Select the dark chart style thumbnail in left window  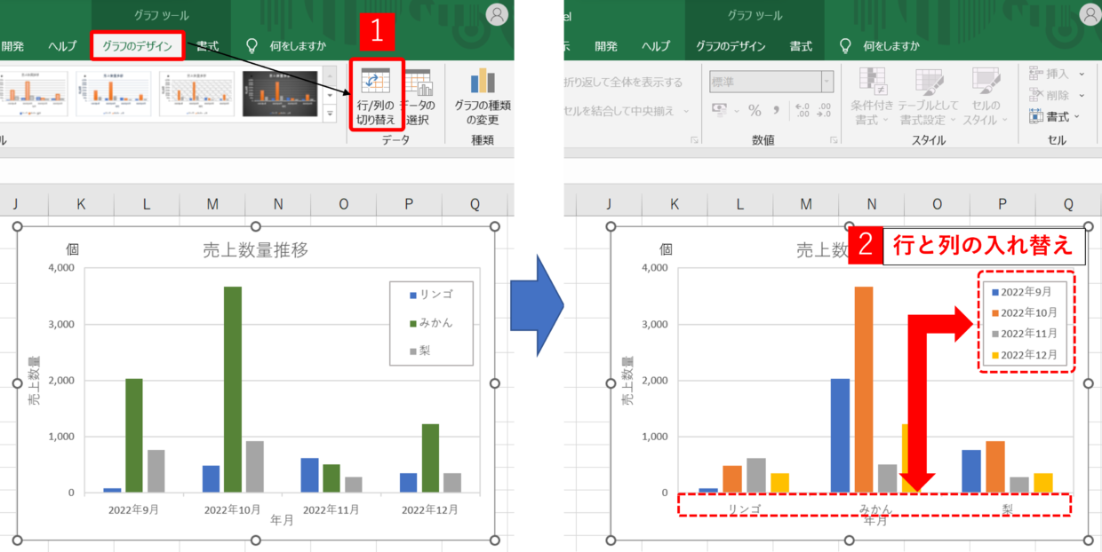pos(280,94)
